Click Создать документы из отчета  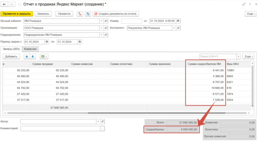coord(115,14)
